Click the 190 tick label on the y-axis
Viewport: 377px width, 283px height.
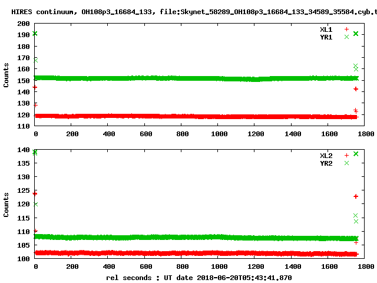click(24, 35)
